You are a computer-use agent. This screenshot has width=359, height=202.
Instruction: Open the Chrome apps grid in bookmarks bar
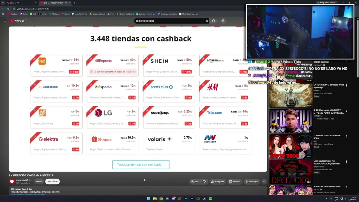pos(3,14)
